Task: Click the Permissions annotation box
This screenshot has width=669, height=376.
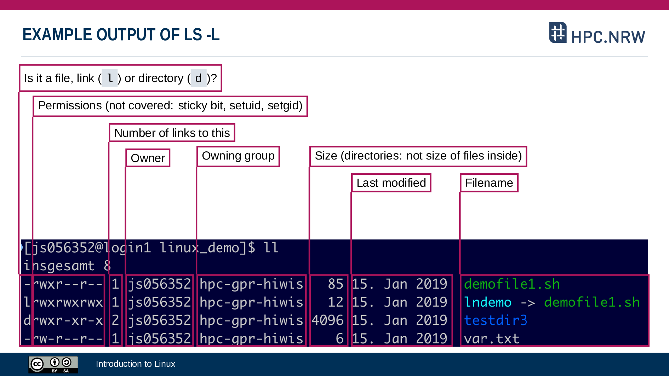Action: pos(170,106)
